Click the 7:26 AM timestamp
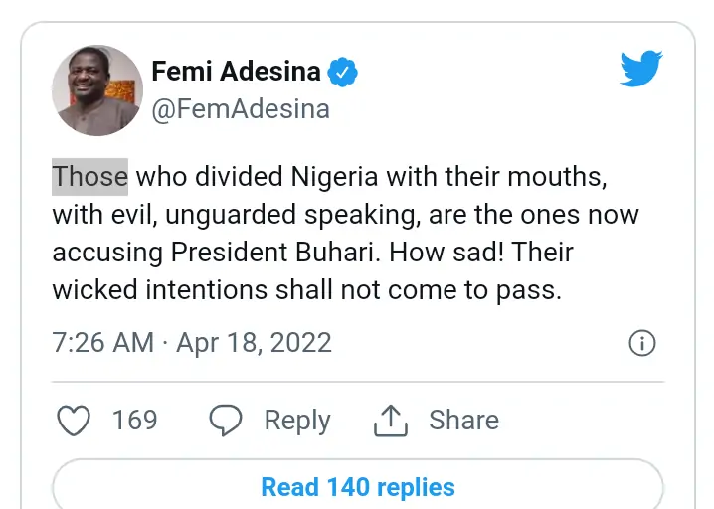The height and width of the screenshot is (509, 714). point(102,344)
